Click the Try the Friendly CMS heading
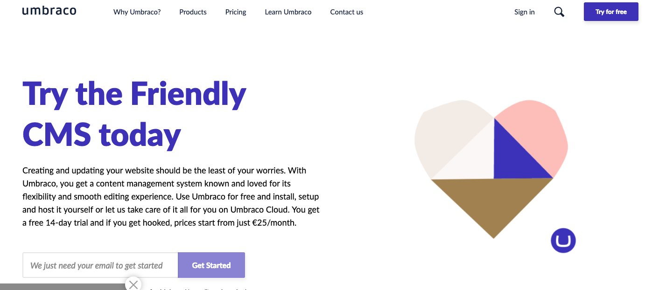659x290 pixels. (134, 114)
